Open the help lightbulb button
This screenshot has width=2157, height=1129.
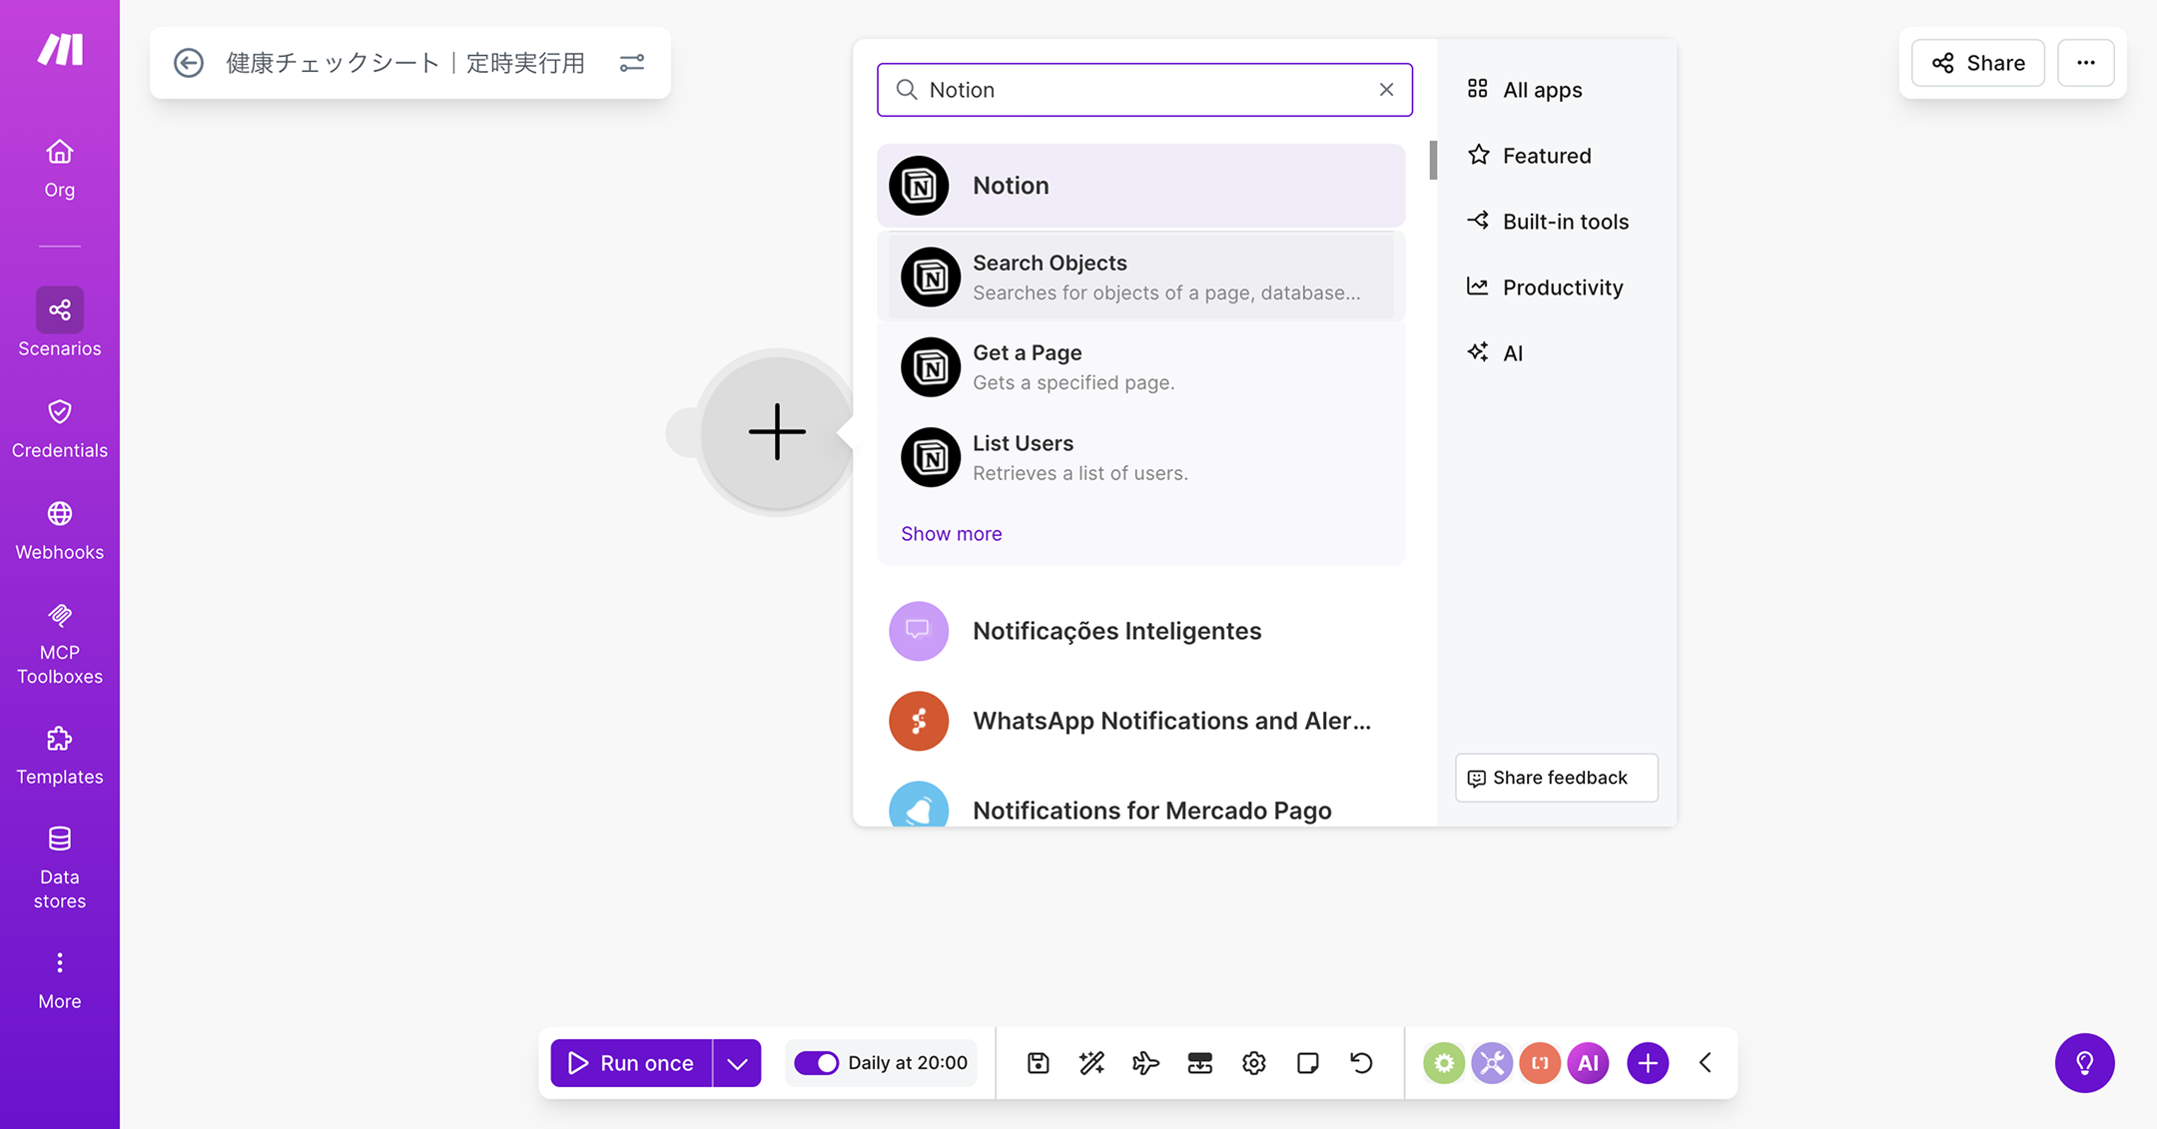[x=2084, y=1063]
